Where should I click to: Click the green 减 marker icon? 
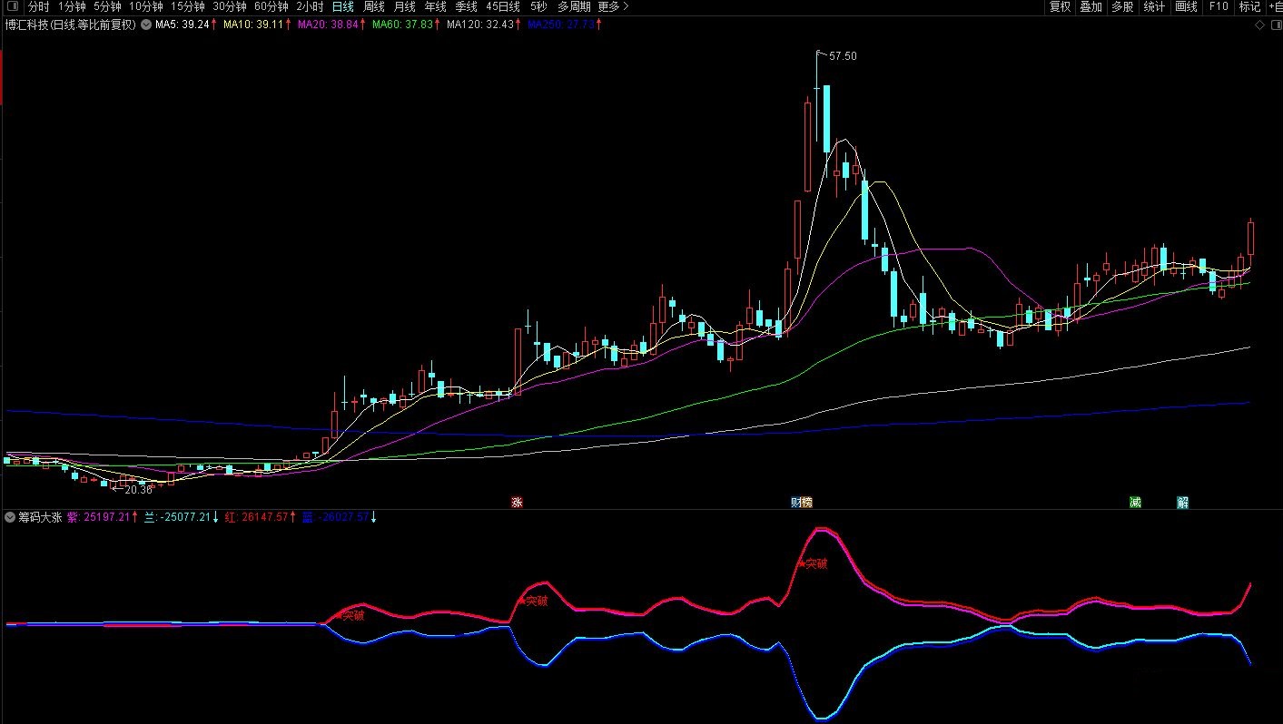point(1135,502)
